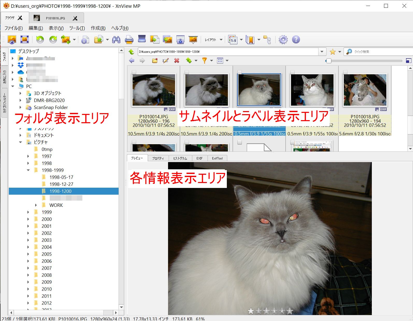Image resolution: width=413 pixels, height=321 pixels.
Task: Open the address path history dropdown
Action: pyautogui.click(x=322, y=52)
